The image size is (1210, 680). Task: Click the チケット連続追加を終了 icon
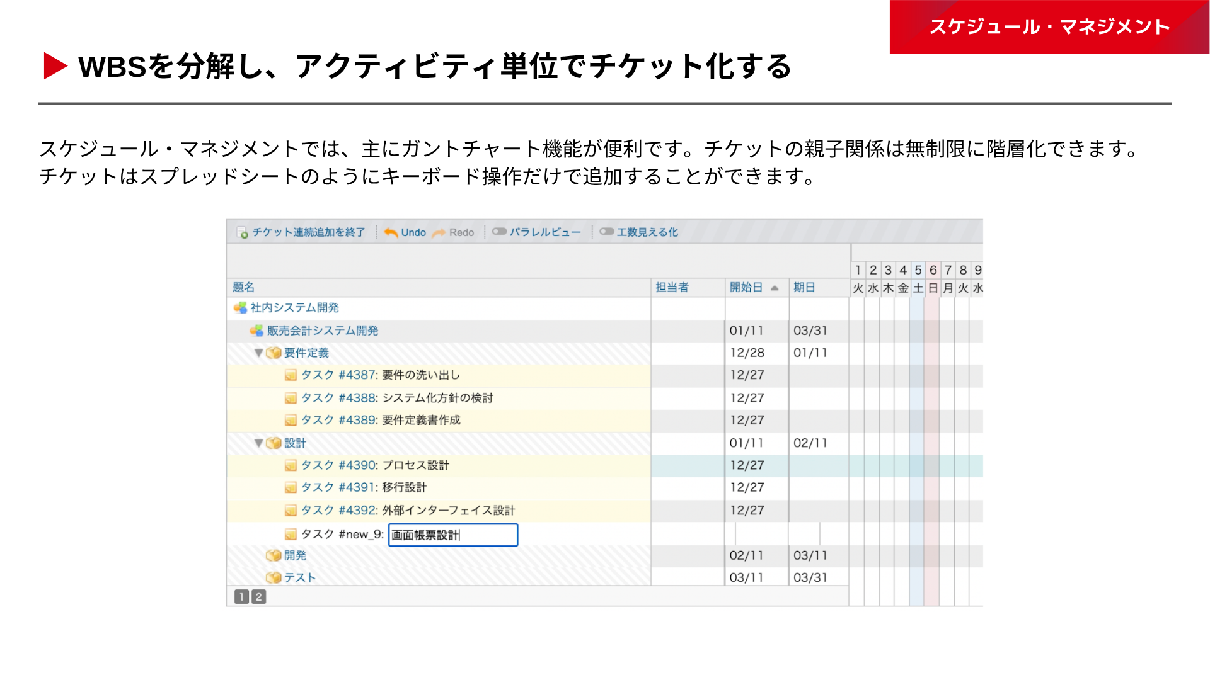click(x=243, y=233)
